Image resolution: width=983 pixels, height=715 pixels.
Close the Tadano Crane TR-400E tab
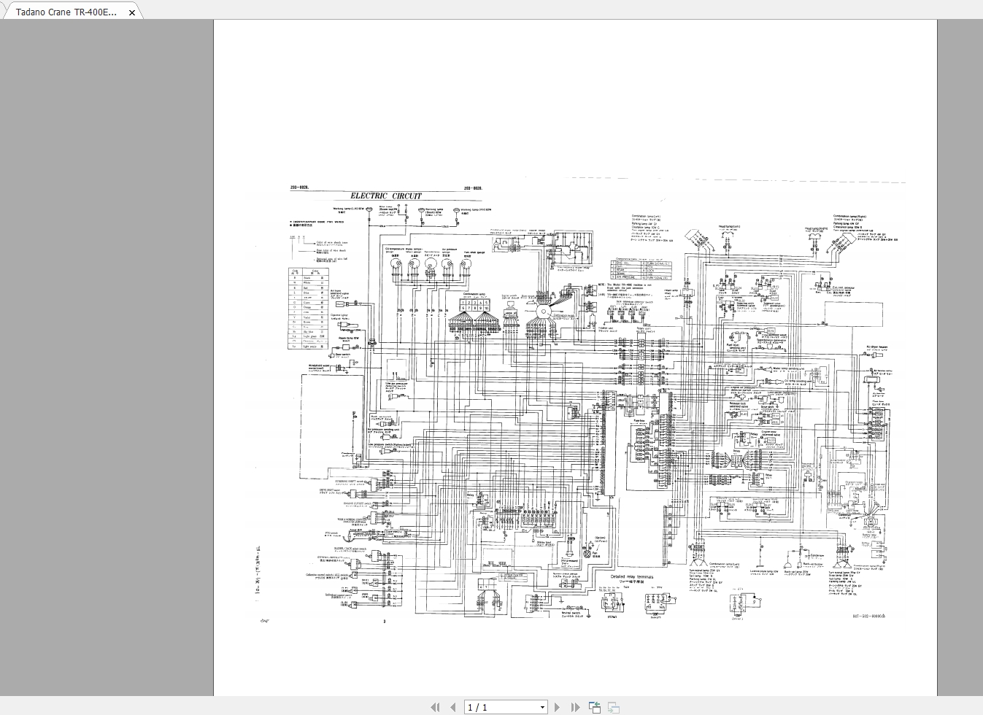131,12
